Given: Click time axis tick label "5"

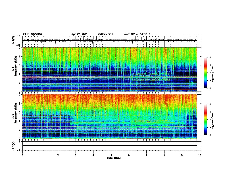Looking at the screenshot, I should coord(111,155).
